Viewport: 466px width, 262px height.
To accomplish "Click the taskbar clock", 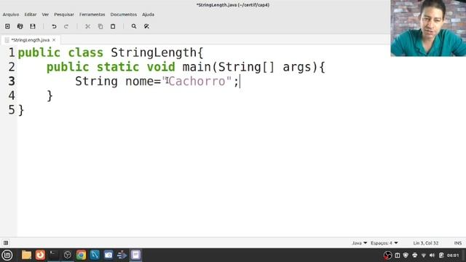I will coord(453,255).
